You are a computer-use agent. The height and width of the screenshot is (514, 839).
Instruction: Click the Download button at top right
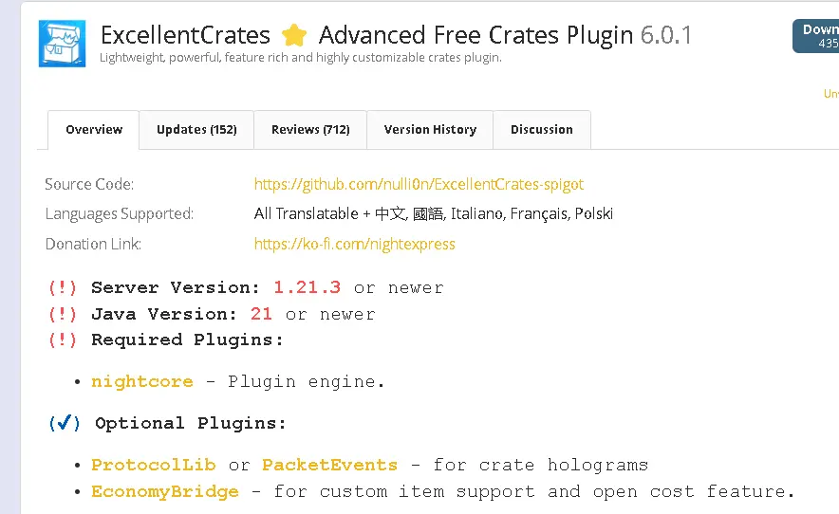click(x=816, y=36)
